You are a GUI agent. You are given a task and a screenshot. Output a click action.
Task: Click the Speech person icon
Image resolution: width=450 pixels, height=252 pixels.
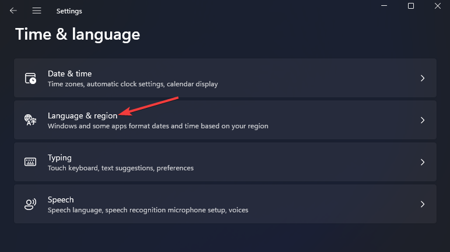pyautogui.click(x=30, y=204)
